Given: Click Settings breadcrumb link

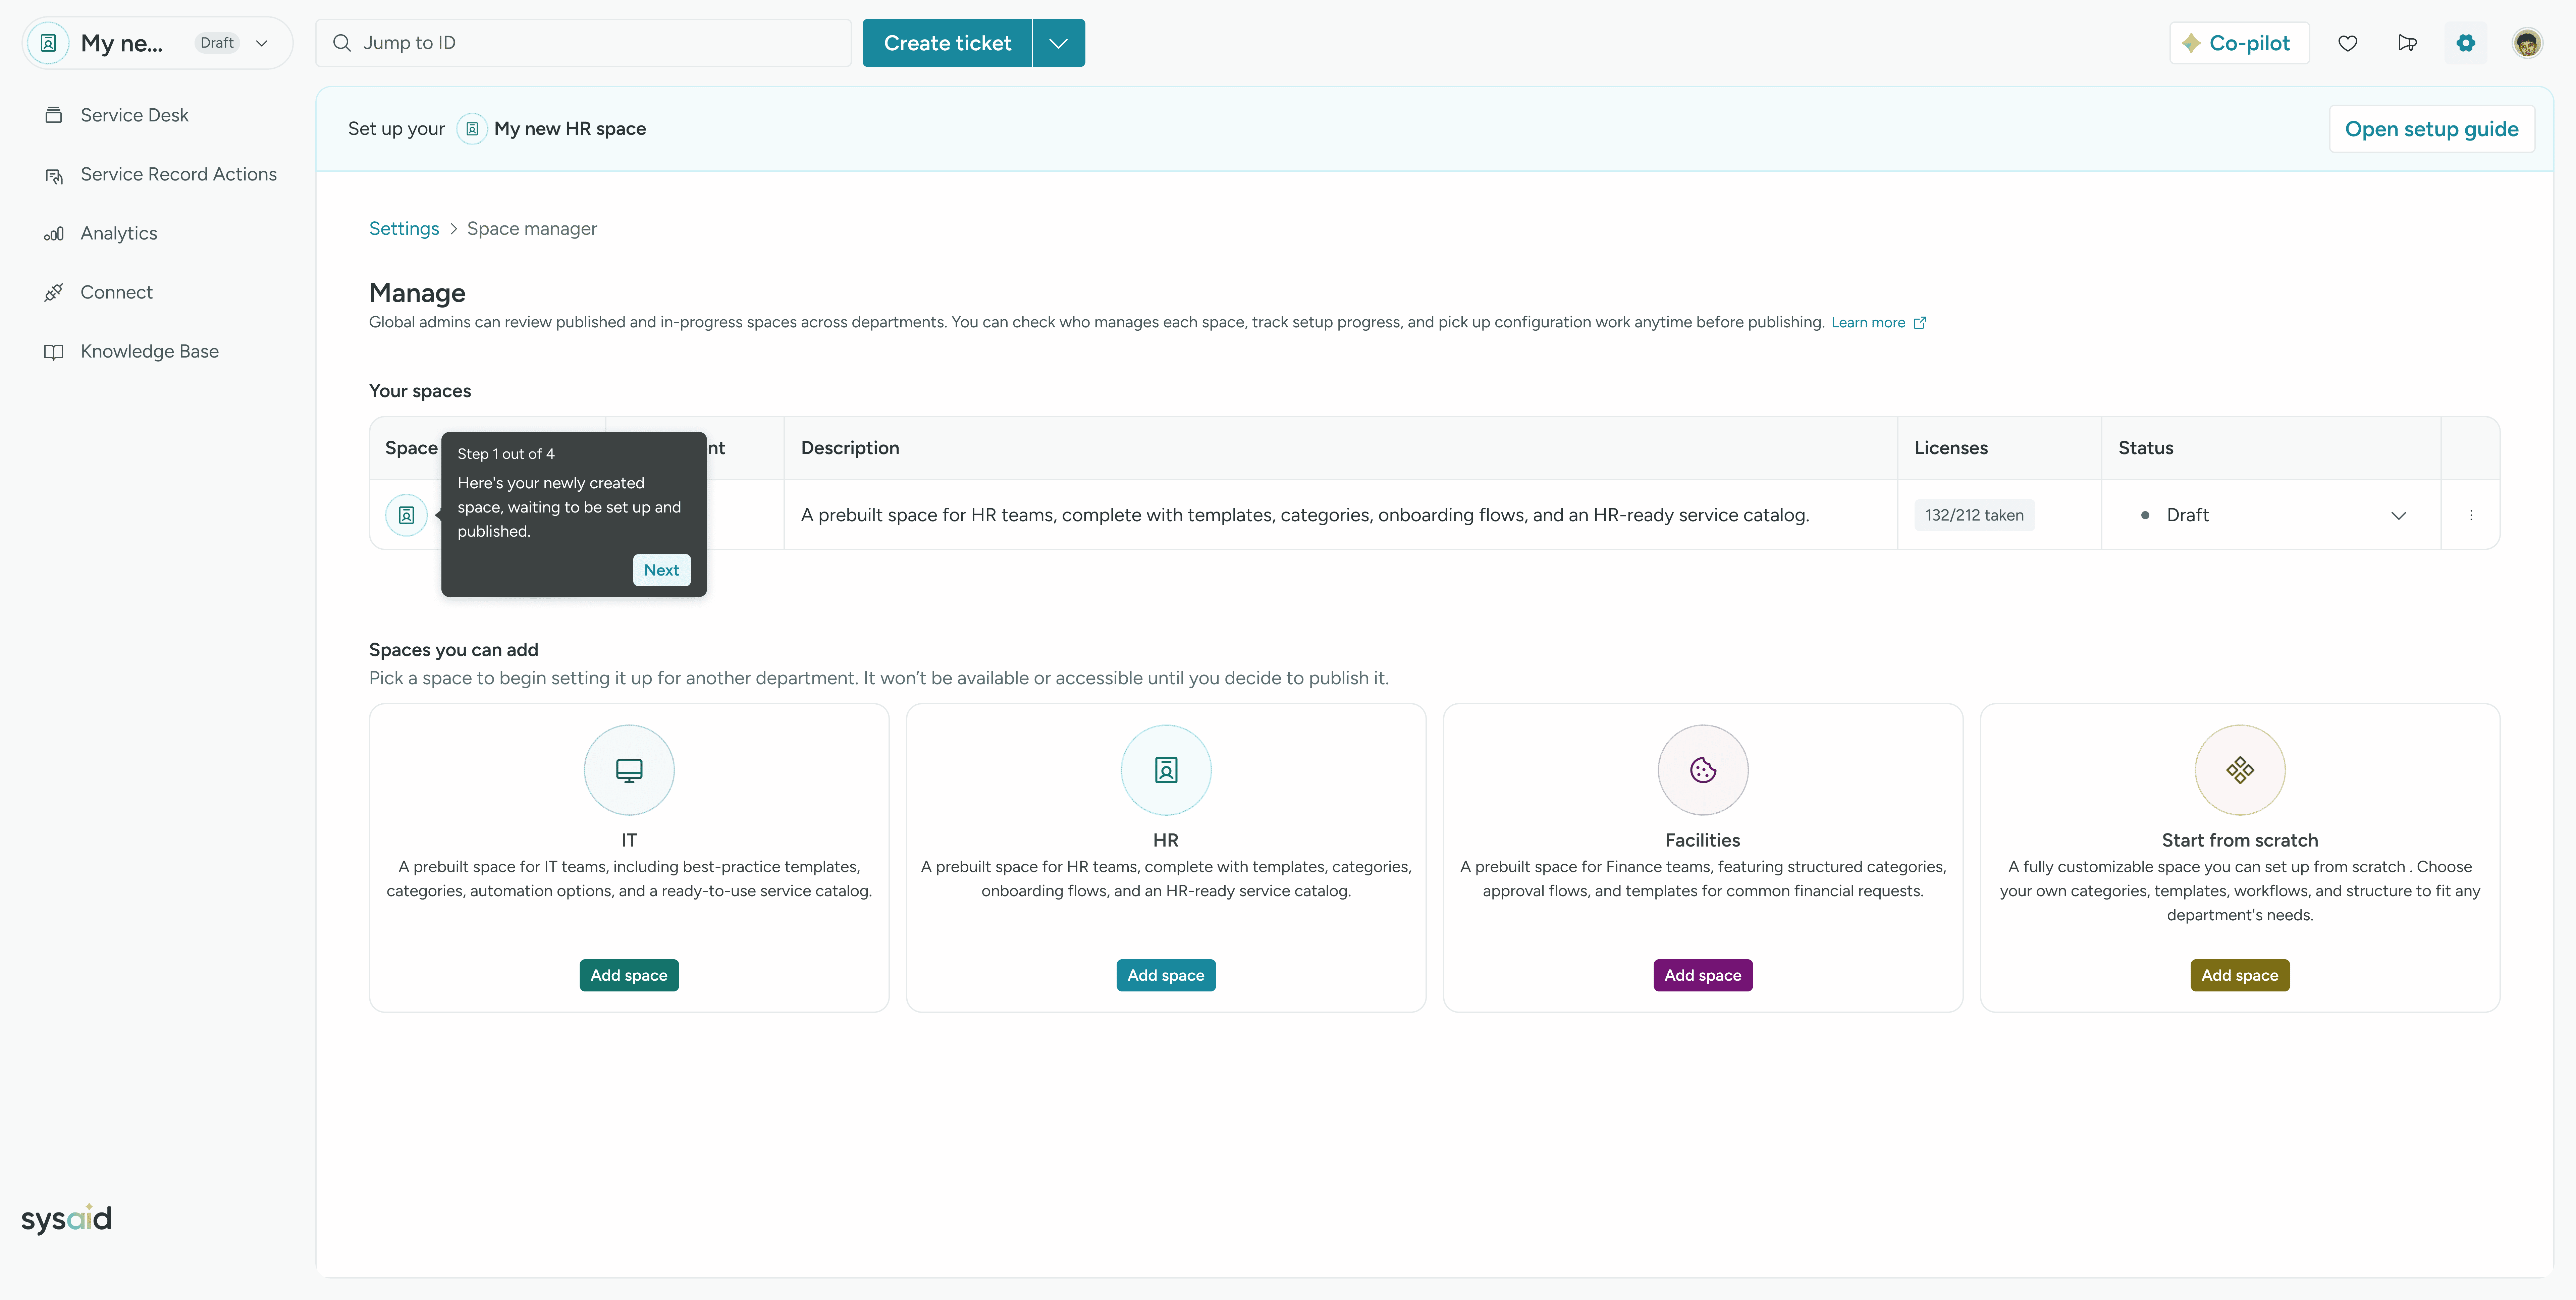Looking at the screenshot, I should [403, 228].
